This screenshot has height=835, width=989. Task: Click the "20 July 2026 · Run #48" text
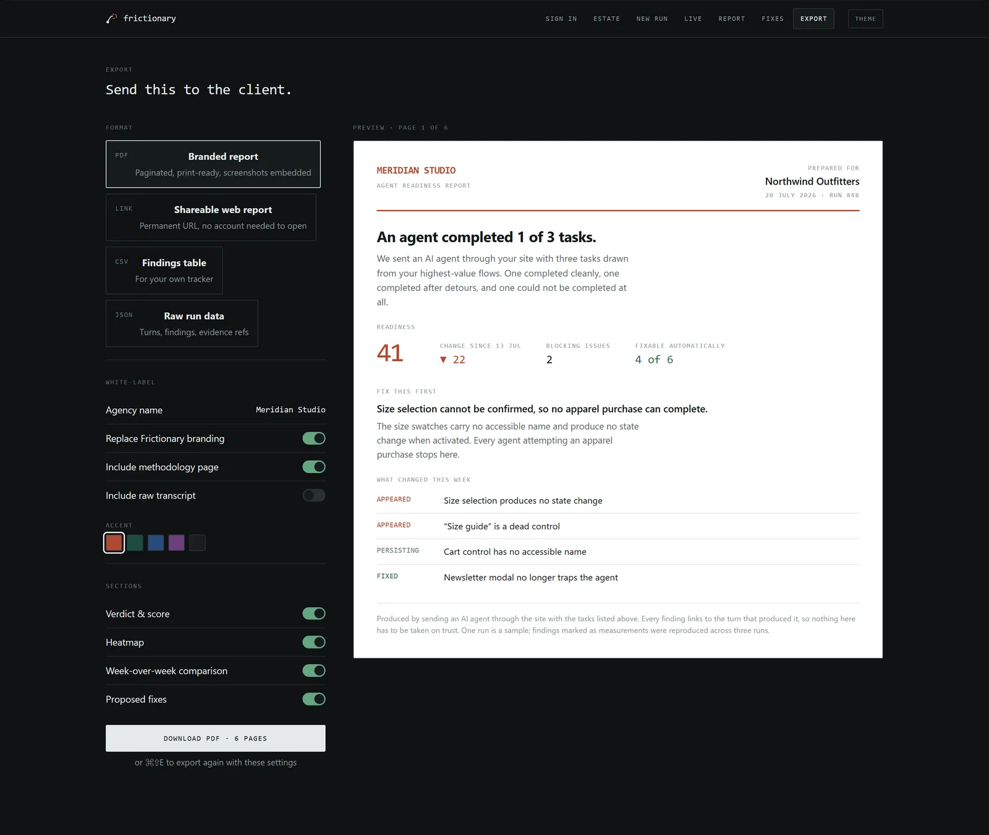(812, 195)
